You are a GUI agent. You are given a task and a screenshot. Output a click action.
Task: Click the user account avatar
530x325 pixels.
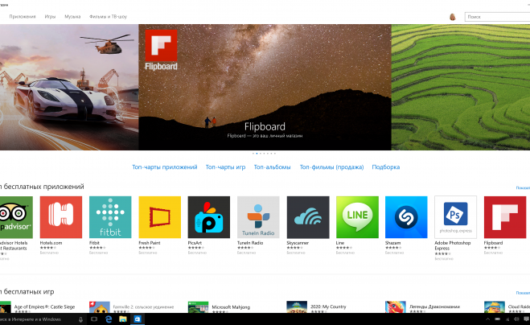point(452,16)
